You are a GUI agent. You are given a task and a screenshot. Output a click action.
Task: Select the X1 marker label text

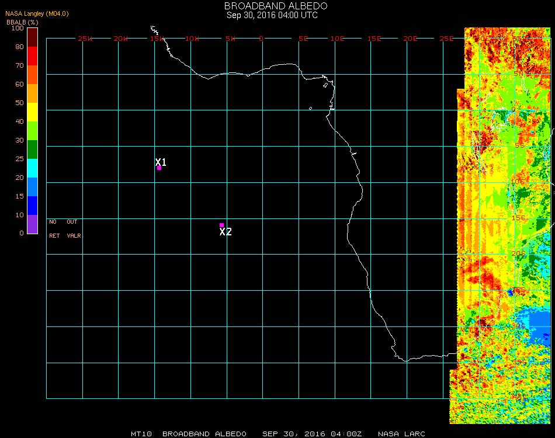coord(161,162)
